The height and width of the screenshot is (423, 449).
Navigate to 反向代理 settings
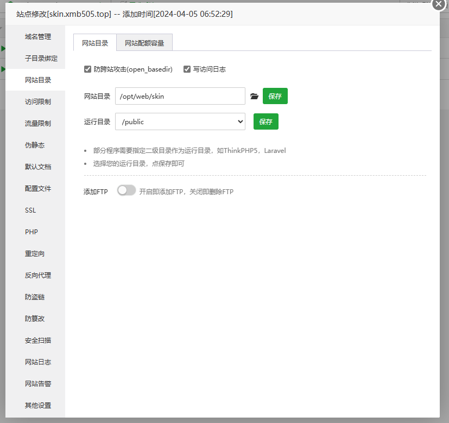point(38,275)
